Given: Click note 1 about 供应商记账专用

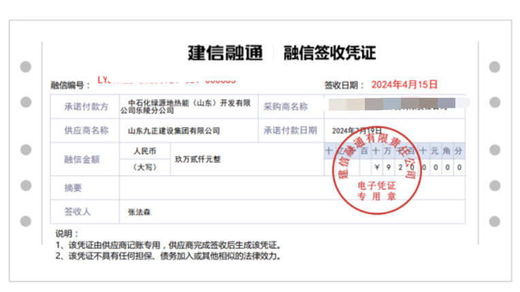Looking at the screenshot, I should [168, 245].
